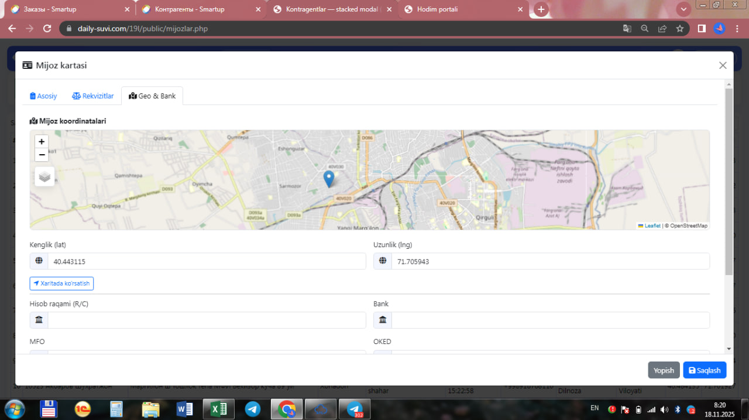Focus the Hisob raqami (R/C) field
The width and height of the screenshot is (749, 420).
point(206,320)
